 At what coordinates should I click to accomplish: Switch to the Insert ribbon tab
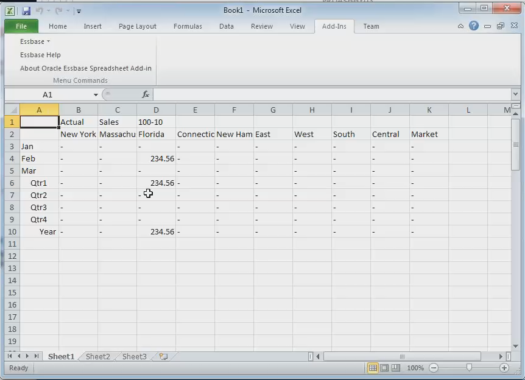point(93,26)
